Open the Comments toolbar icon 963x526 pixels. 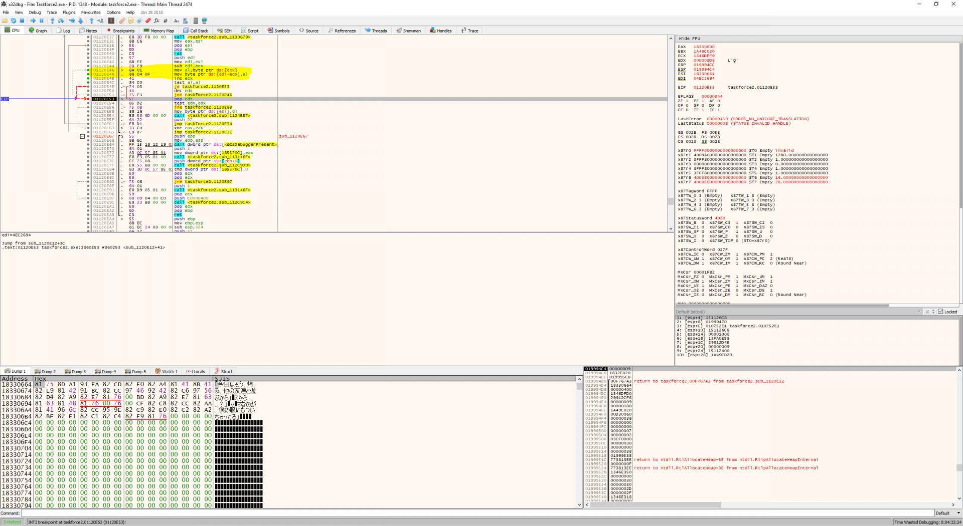(131, 21)
